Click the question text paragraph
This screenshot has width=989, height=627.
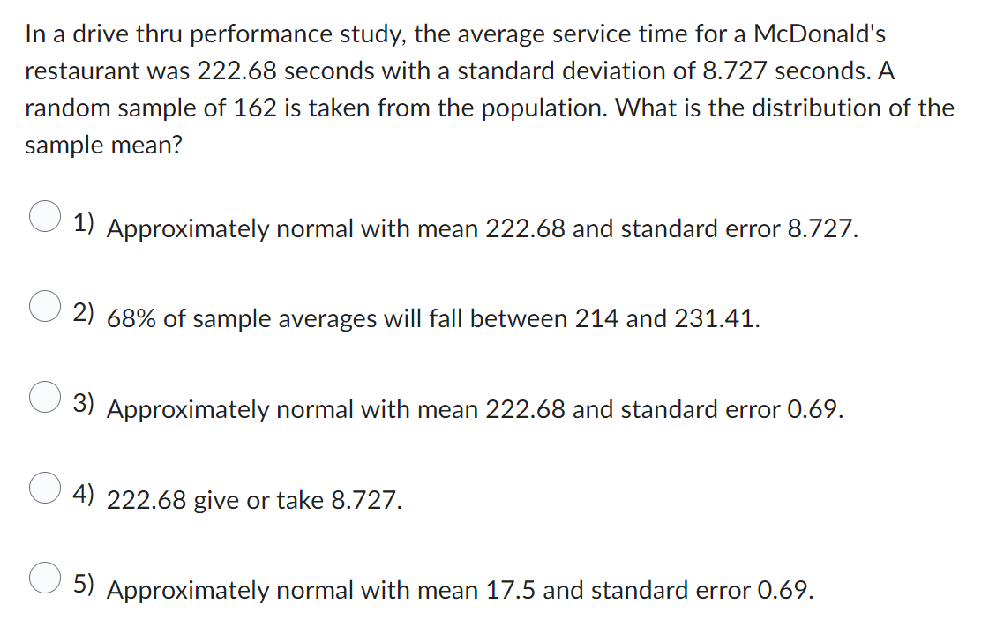pyautogui.click(x=490, y=88)
